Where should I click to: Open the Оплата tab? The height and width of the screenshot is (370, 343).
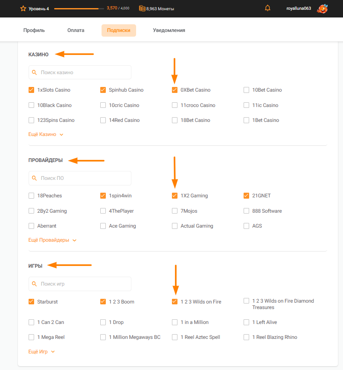76,30
